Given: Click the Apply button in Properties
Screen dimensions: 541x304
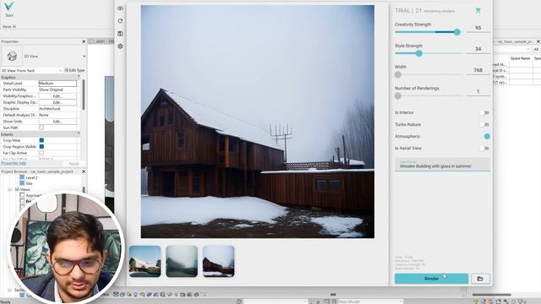Looking at the screenshot, I should (x=74, y=163).
